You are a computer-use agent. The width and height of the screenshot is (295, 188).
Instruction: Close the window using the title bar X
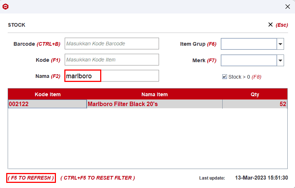click(x=287, y=7)
